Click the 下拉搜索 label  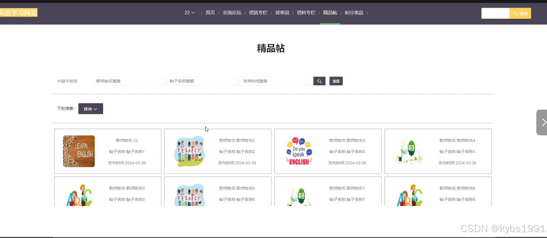click(x=66, y=109)
